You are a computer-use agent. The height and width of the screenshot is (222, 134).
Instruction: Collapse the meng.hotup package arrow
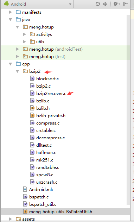click(x=17, y=27)
